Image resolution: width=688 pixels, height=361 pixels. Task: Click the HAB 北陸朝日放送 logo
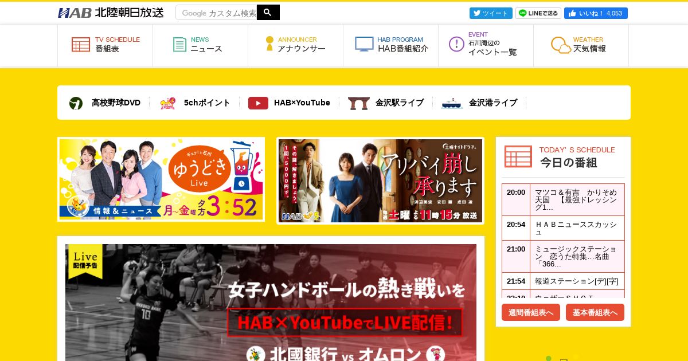(111, 13)
